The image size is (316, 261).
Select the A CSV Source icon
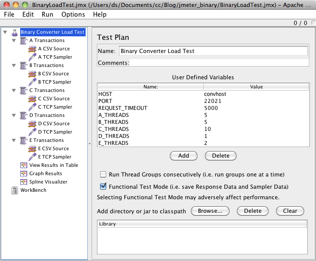[32, 49]
